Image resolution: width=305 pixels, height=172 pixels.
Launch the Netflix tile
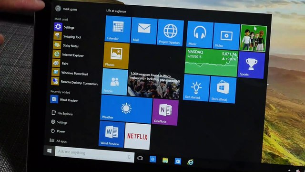click(x=137, y=136)
